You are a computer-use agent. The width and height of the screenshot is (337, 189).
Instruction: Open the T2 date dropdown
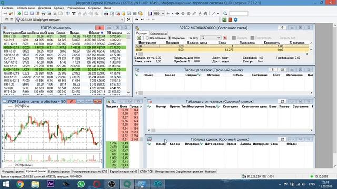click(210, 38)
